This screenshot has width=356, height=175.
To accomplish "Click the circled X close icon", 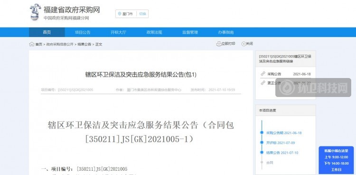I will tap(244, 44).
